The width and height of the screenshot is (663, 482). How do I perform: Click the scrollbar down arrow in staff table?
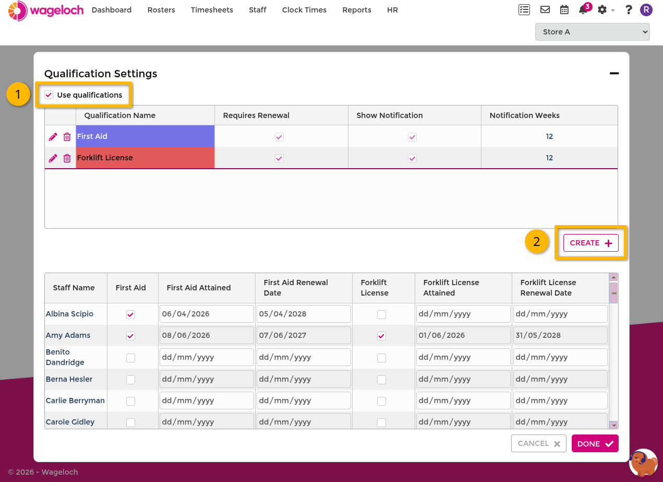pyautogui.click(x=614, y=425)
